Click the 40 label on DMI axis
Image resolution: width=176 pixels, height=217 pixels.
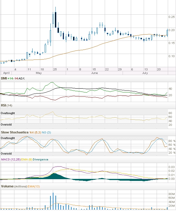pyautogui.click(x=170, y=89)
